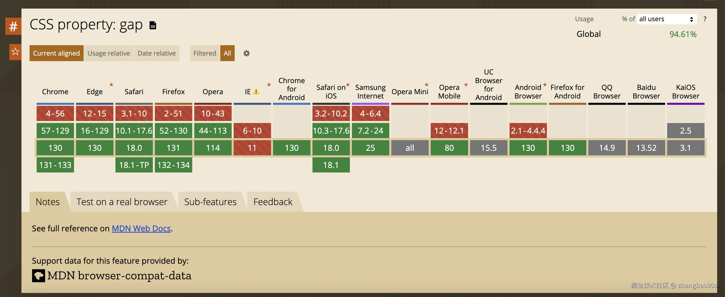Click the asterisk note next to Edge

tap(111, 85)
